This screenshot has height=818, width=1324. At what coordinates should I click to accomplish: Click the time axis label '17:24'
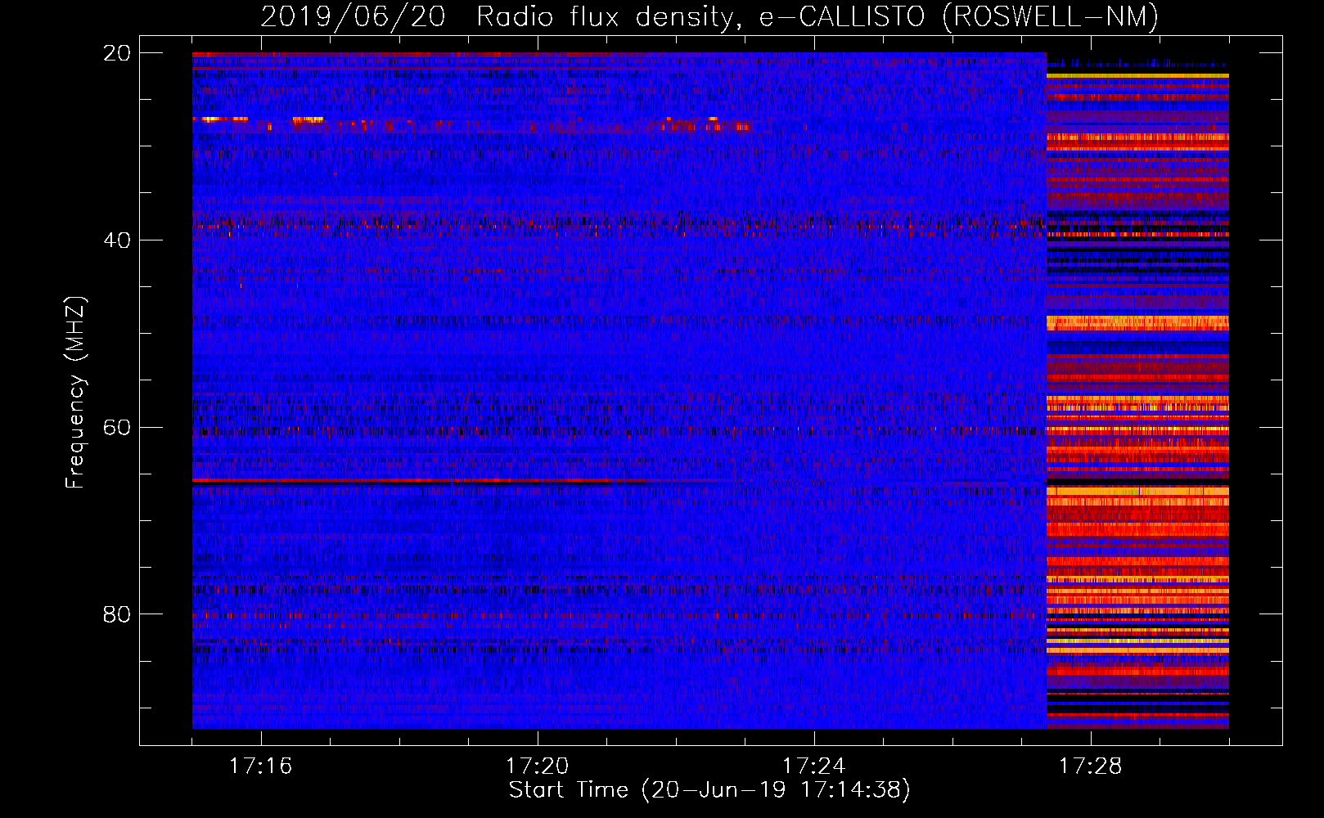[x=813, y=766]
